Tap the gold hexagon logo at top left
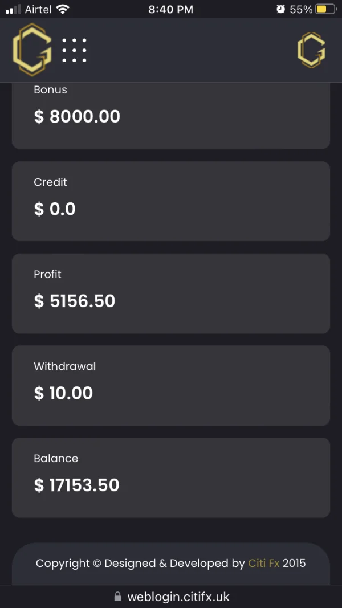342x608 pixels. [x=32, y=50]
